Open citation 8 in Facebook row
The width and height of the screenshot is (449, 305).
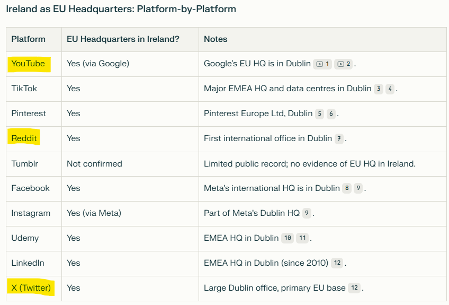[x=347, y=188]
